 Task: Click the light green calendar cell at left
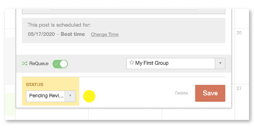tap(10, 104)
